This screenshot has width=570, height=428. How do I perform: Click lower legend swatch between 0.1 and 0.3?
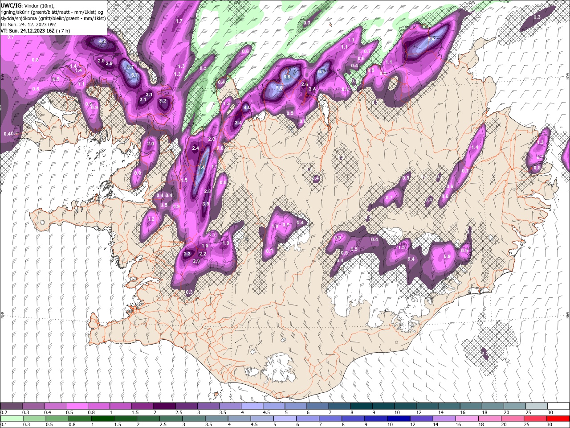pyautogui.click(x=12, y=419)
